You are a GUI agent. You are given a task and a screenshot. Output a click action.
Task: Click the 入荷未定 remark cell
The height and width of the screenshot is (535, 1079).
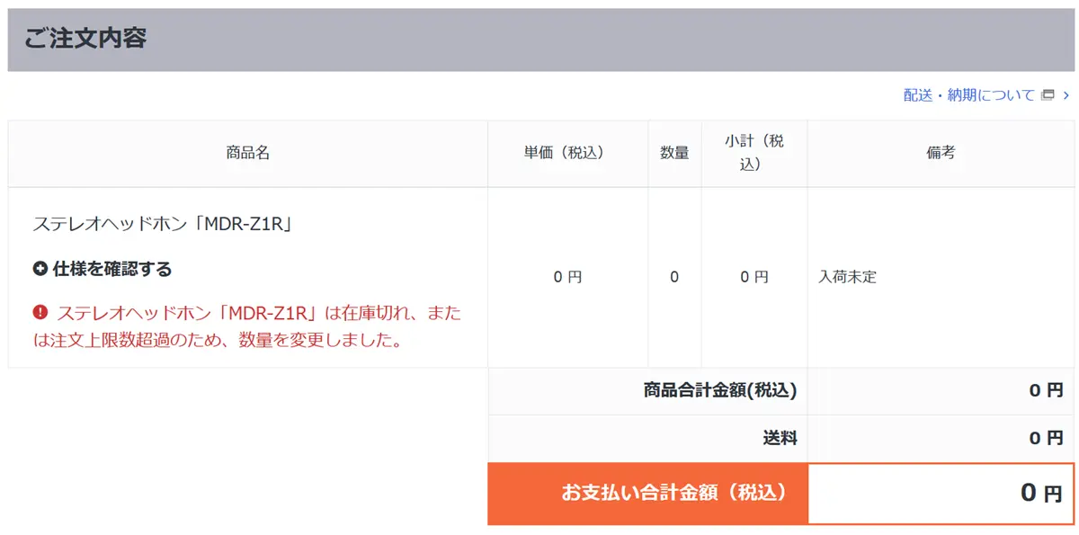[847, 277]
